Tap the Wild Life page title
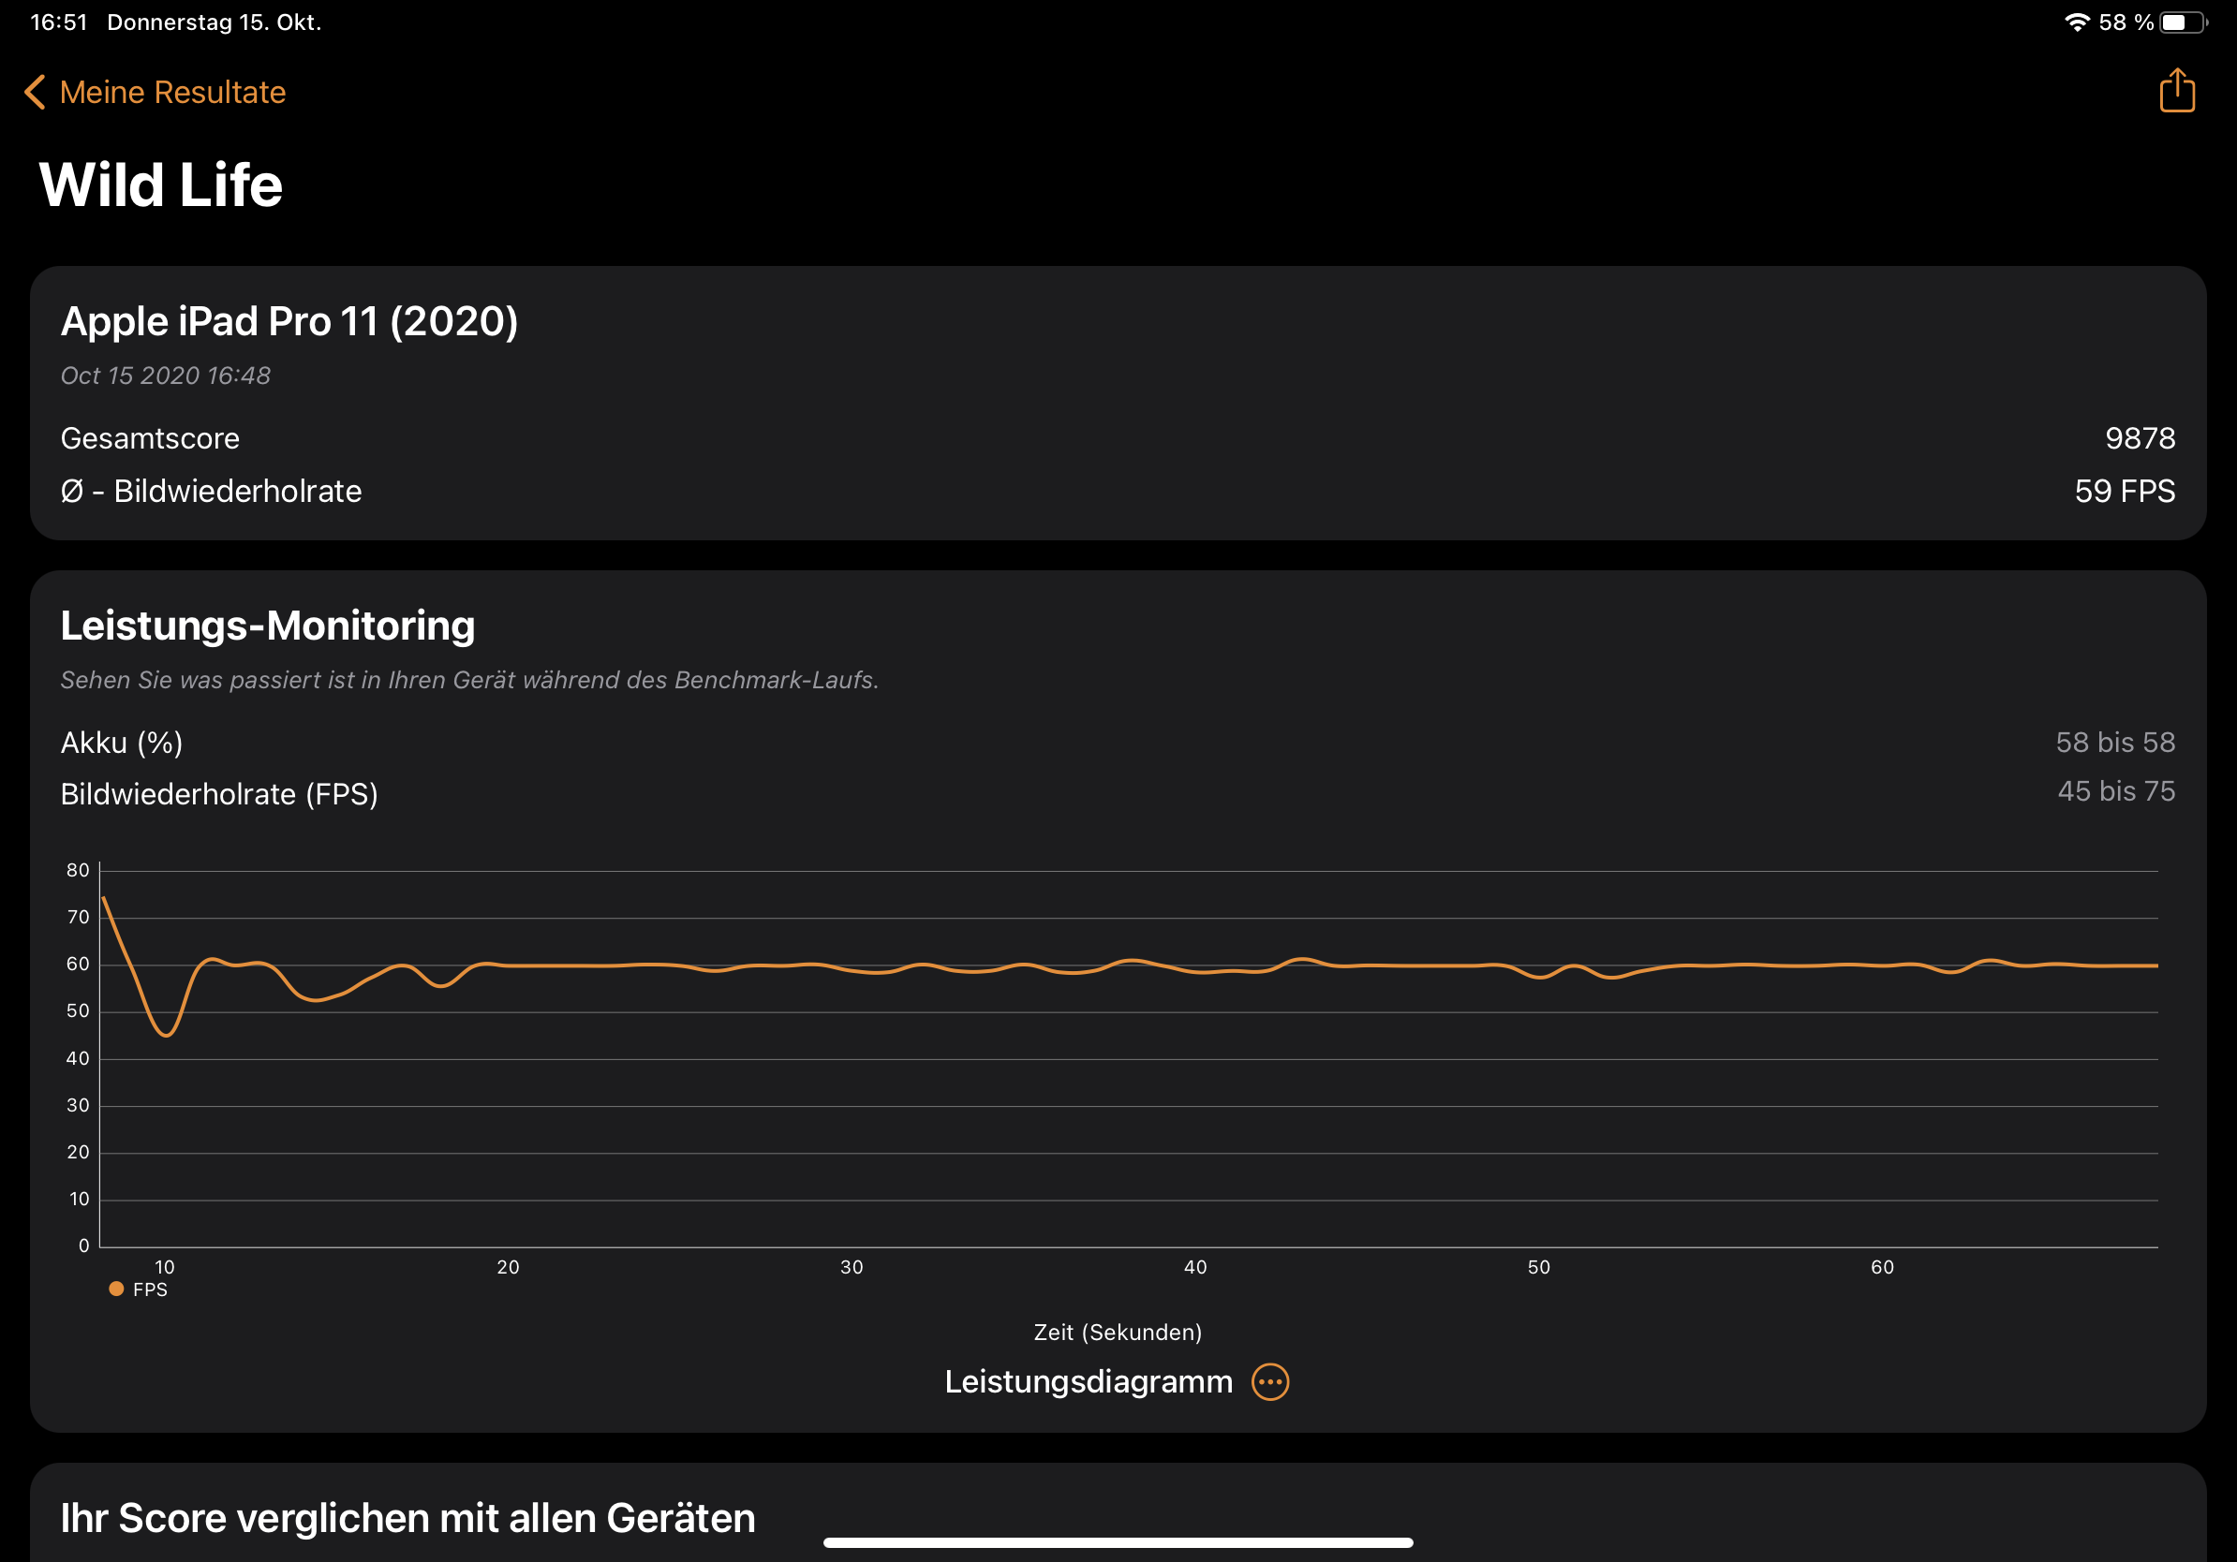The image size is (2237, 1562). tap(161, 184)
